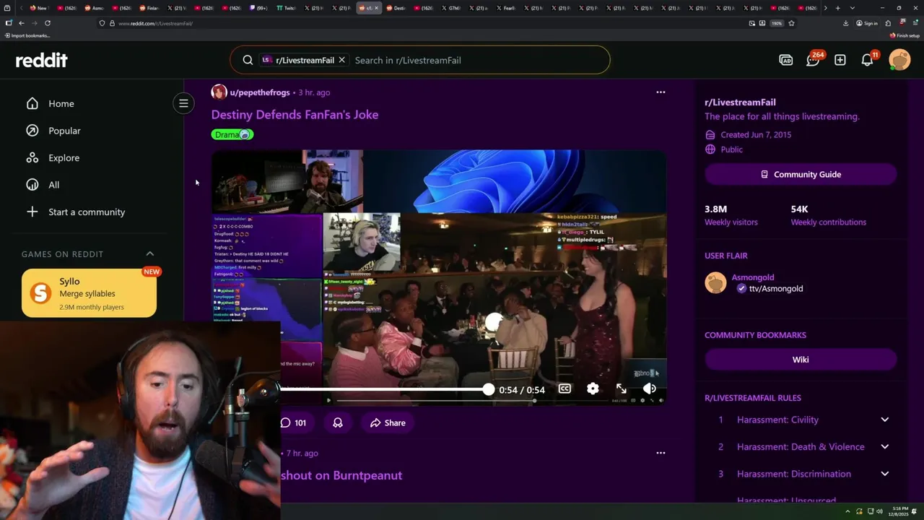Open the Reddit home logo

(42, 61)
